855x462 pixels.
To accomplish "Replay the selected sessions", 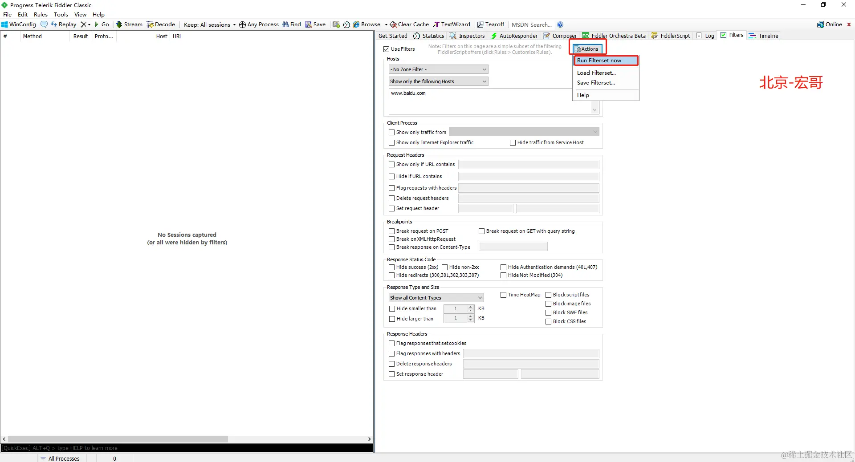I will tap(63, 24).
